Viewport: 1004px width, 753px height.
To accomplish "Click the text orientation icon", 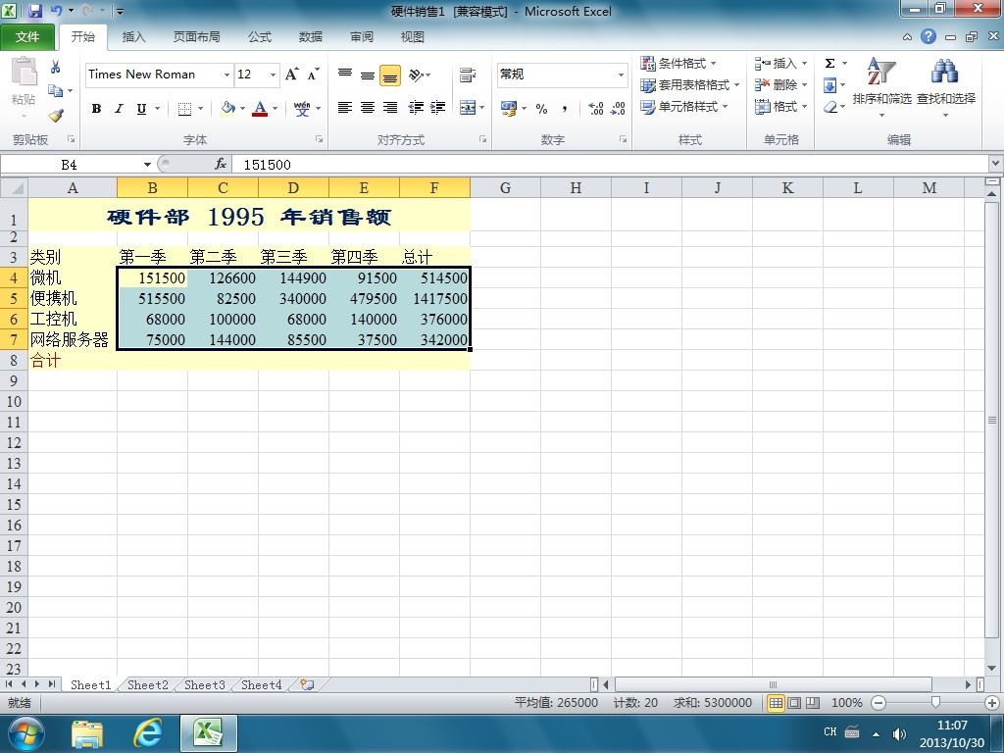I will [417, 75].
